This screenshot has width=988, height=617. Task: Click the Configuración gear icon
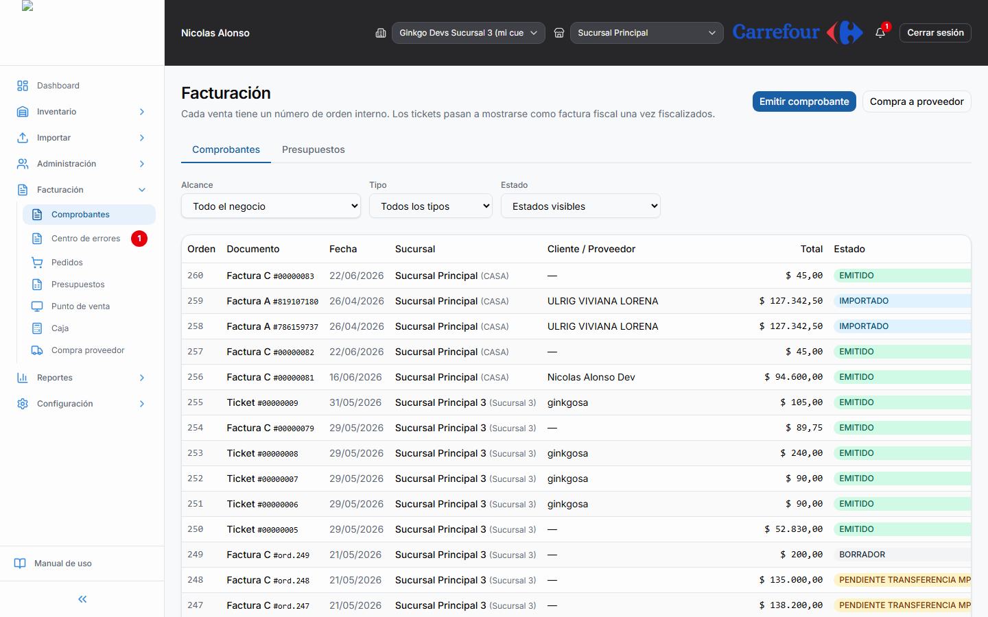click(23, 404)
